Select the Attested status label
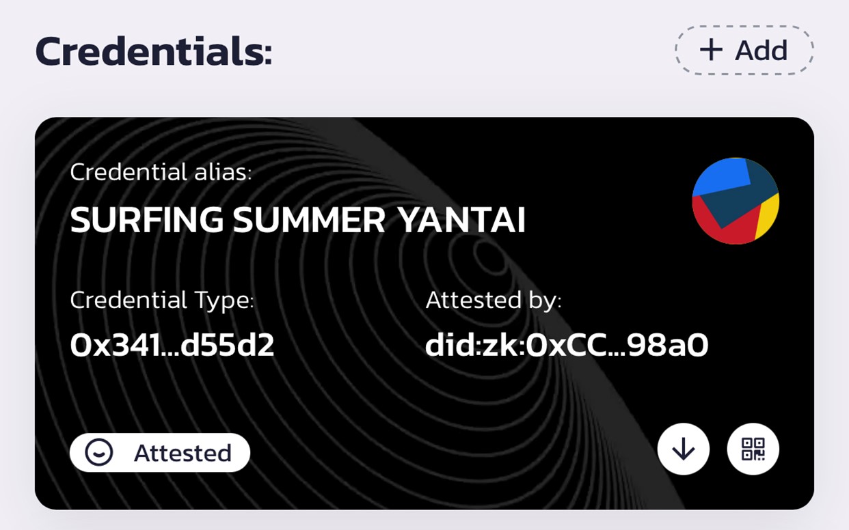 [x=182, y=451]
